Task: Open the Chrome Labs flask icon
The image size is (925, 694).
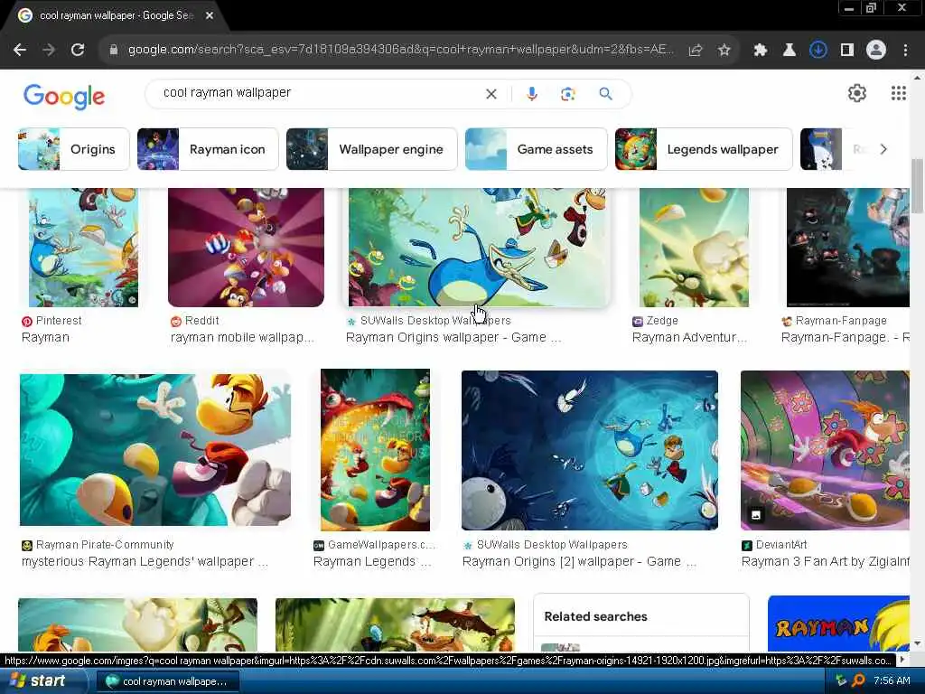Action: 789,51
